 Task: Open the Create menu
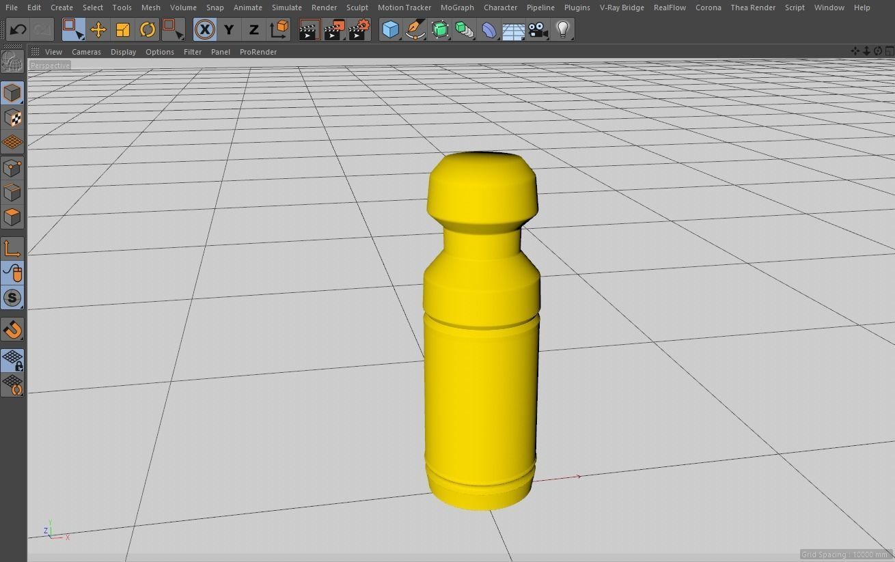coord(61,8)
